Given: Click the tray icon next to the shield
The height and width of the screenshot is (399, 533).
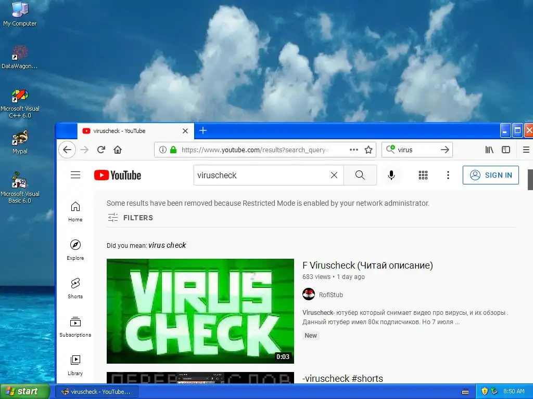Looking at the screenshot, I should (494, 392).
